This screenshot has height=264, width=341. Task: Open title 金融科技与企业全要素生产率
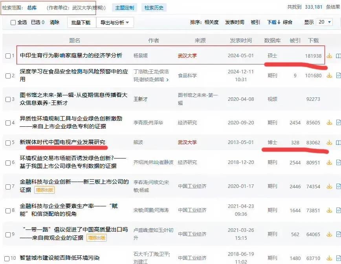point(69,210)
